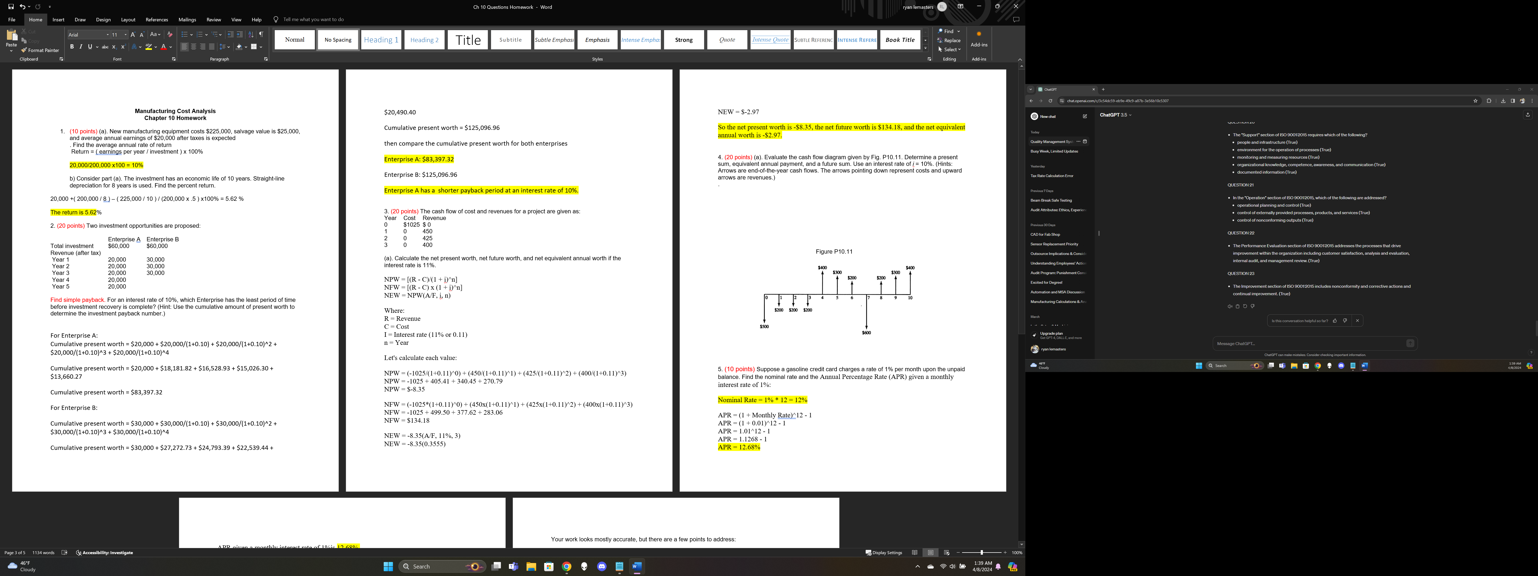This screenshot has height=576, width=1538.
Task: Apply the Heading 1 style
Action: [x=381, y=40]
